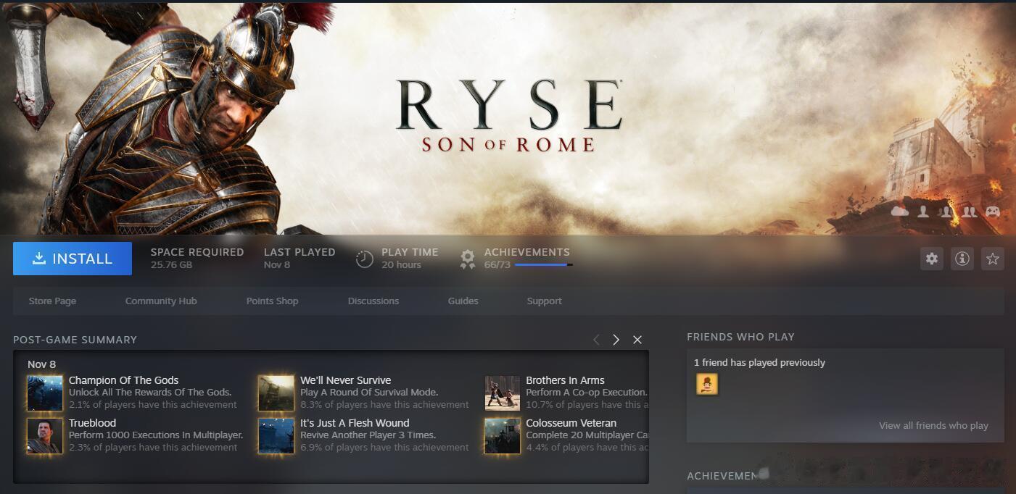Click the ACHIEVEMENTS 66/73 label
1016x494 pixels.
(x=526, y=258)
